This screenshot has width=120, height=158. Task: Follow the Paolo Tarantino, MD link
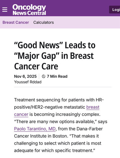tap(35, 129)
